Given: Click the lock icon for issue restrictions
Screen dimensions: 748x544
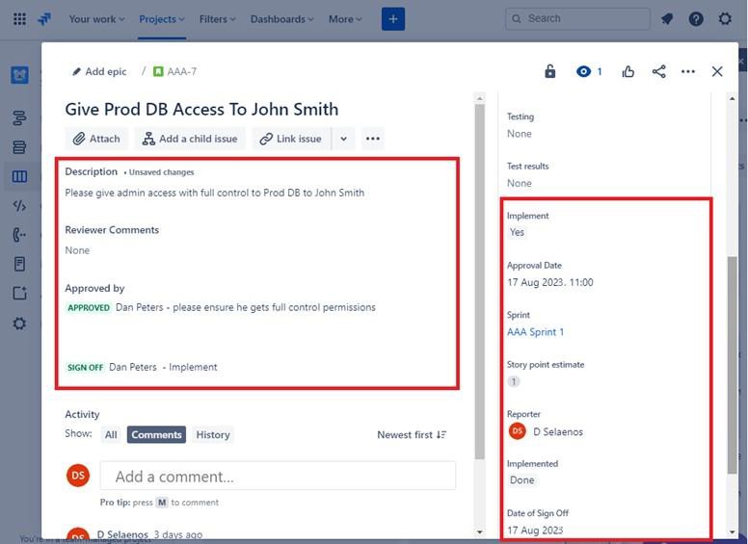Looking at the screenshot, I should [550, 71].
